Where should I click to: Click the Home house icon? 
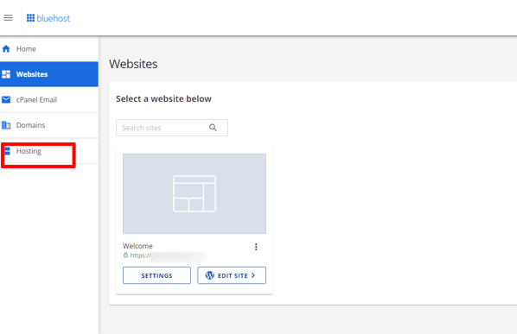coord(6,49)
